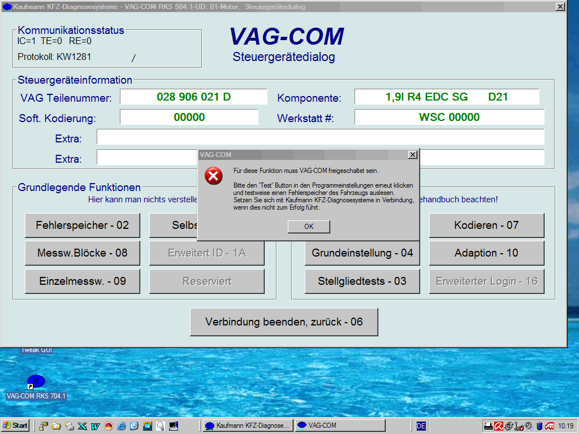Open Kodieren - 07
This screenshot has width=579, height=434.
pos(487,225)
